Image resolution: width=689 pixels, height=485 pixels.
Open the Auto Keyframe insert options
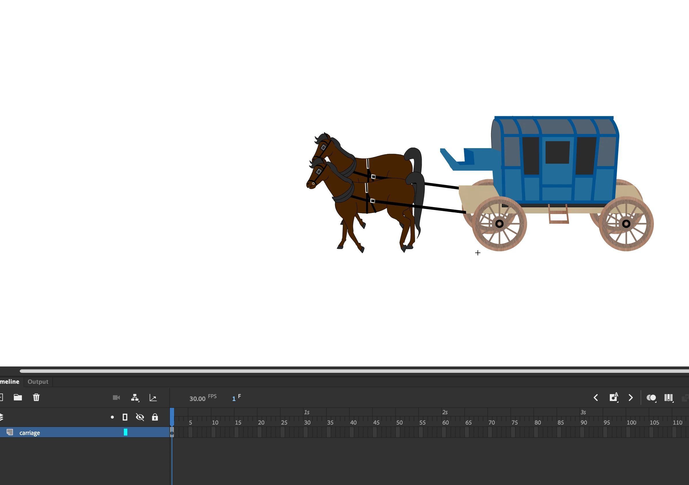tap(613, 398)
